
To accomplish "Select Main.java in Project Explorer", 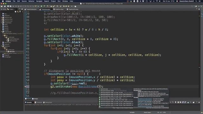I will 12,51.
